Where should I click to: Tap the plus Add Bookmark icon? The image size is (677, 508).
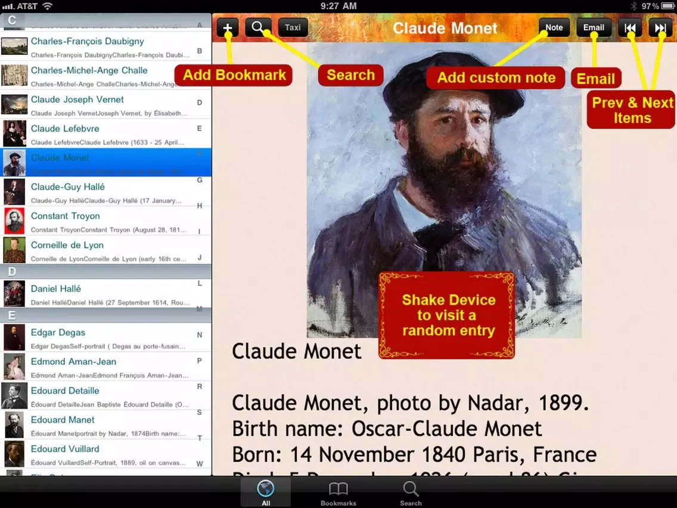228,27
